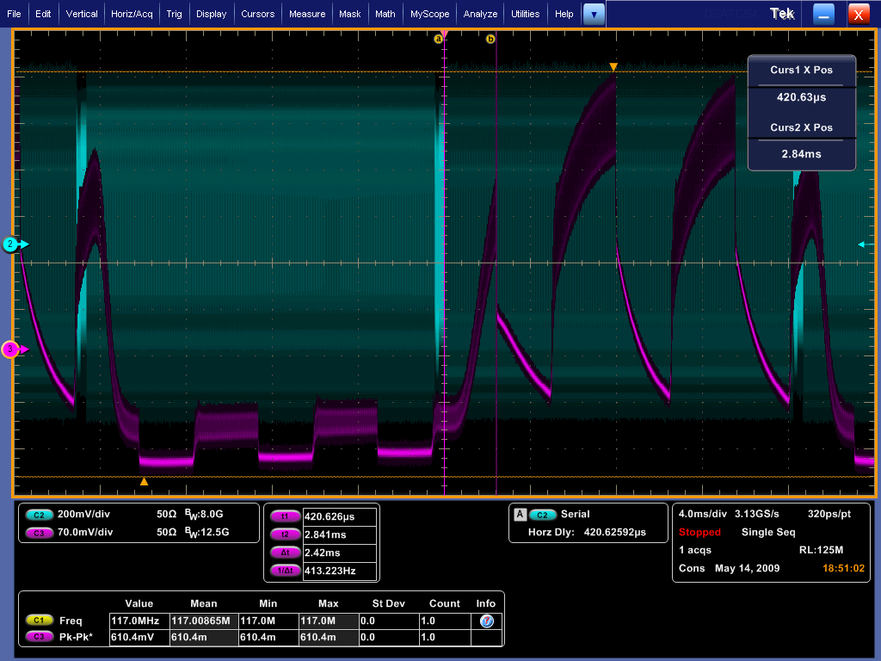The width and height of the screenshot is (881, 661).
Task: Open the Info icon in measurement table
Action: click(x=486, y=621)
